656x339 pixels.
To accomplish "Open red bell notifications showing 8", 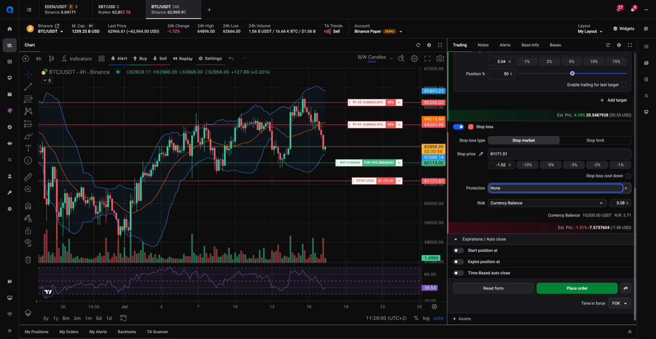I will point(634,9).
